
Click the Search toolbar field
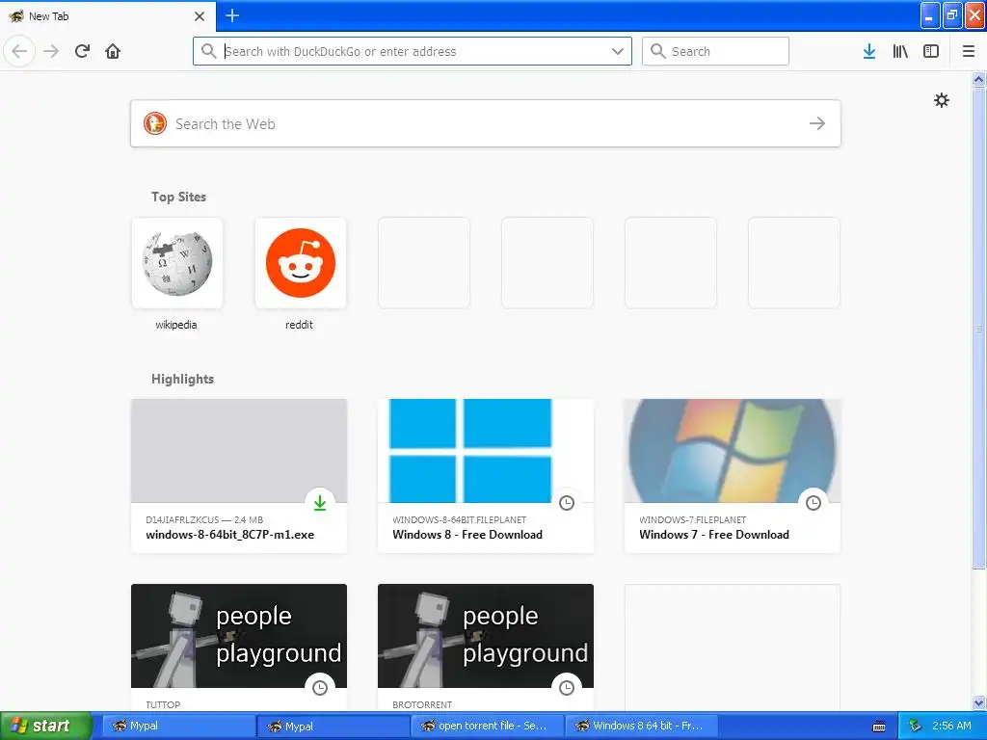[x=715, y=51]
